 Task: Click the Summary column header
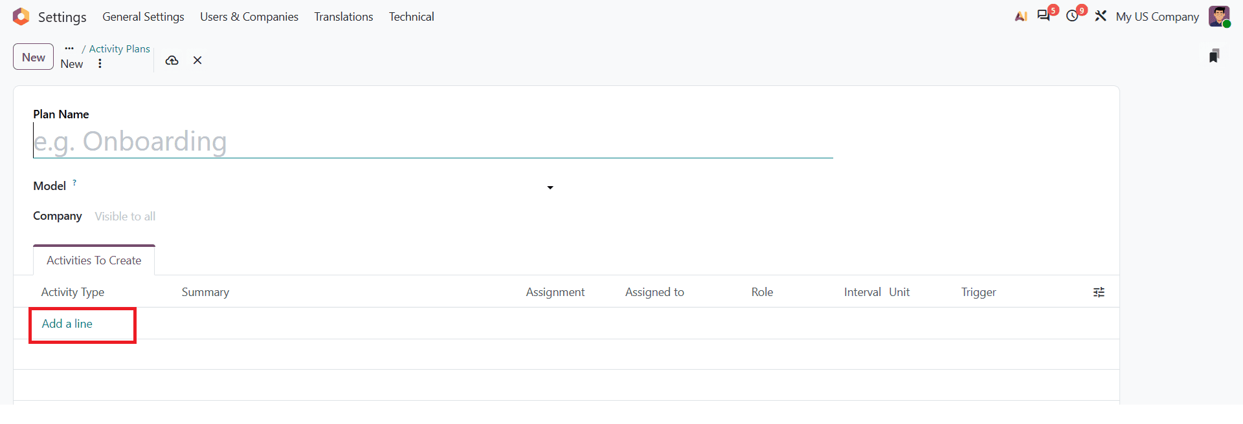coord(205,292)
